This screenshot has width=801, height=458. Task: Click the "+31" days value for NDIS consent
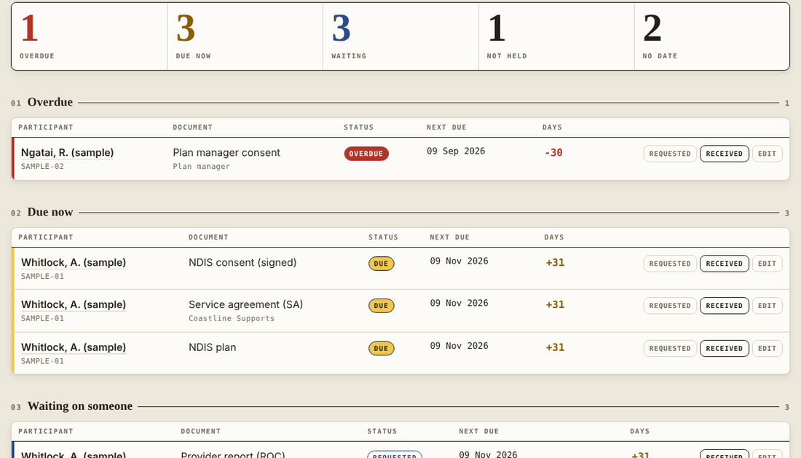tap(556, 262)
